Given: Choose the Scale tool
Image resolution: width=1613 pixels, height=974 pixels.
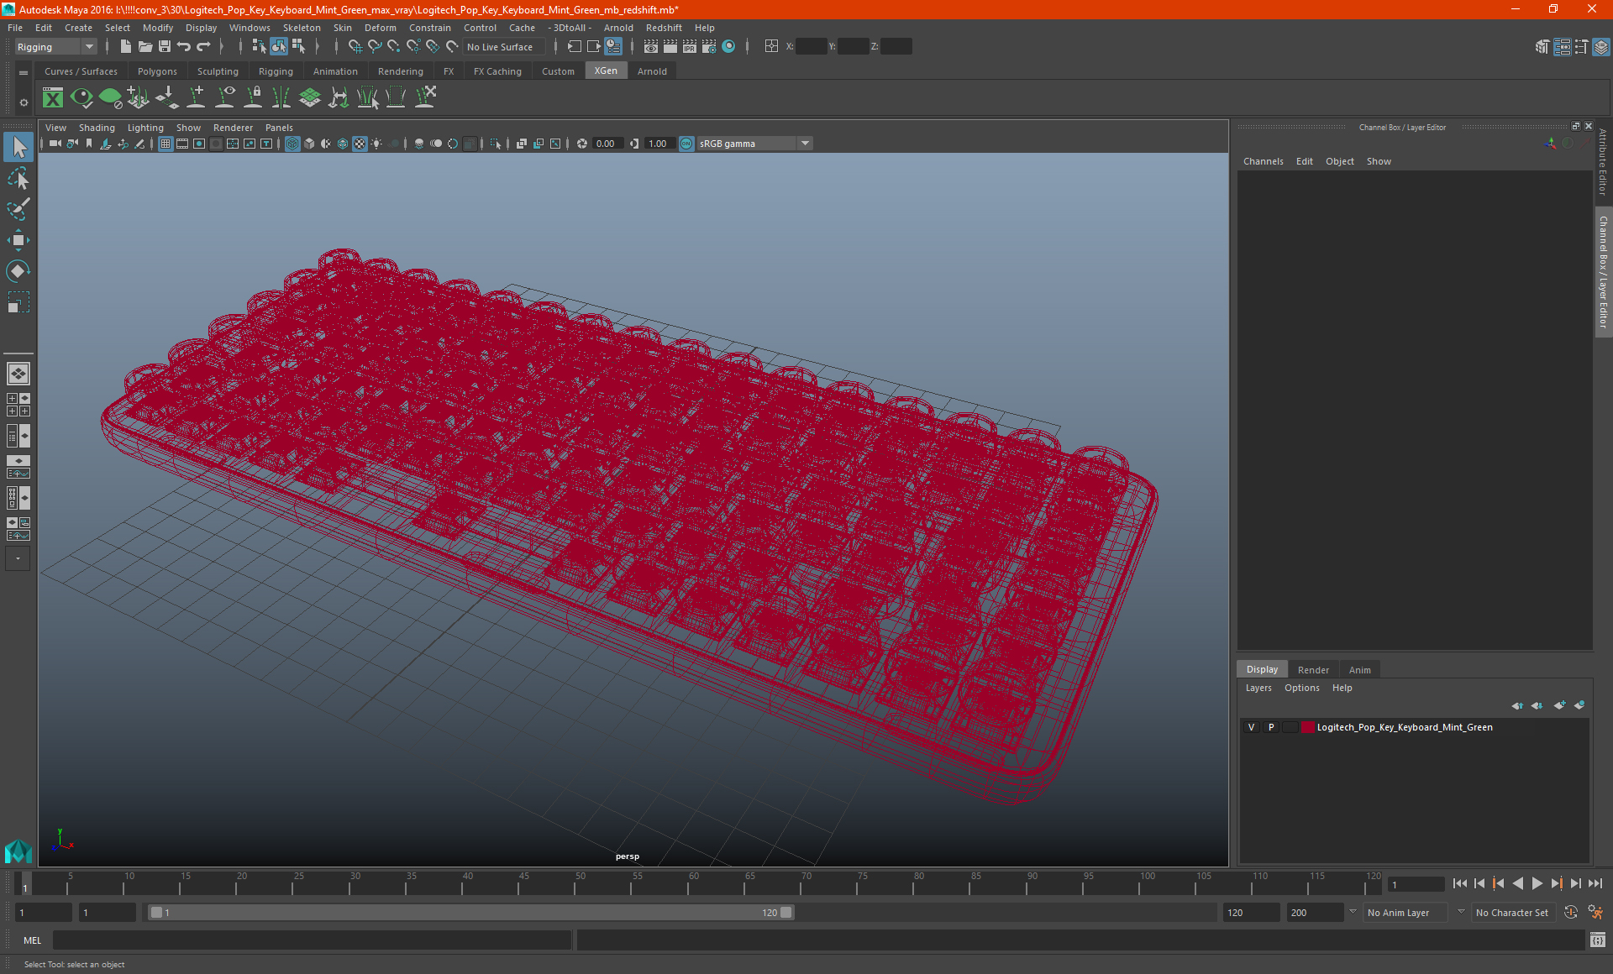Looking at the screenshot, I should click(18, 302).
